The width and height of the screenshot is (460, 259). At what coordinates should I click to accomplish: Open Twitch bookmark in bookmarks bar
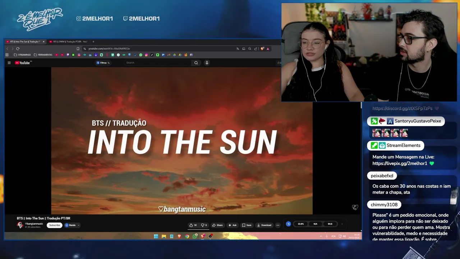[x=68, y=55]
